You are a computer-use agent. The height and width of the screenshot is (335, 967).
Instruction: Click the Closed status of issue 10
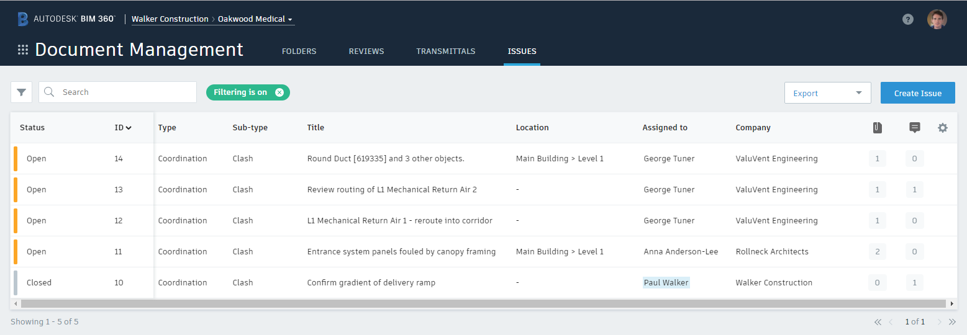pos(39,283)
